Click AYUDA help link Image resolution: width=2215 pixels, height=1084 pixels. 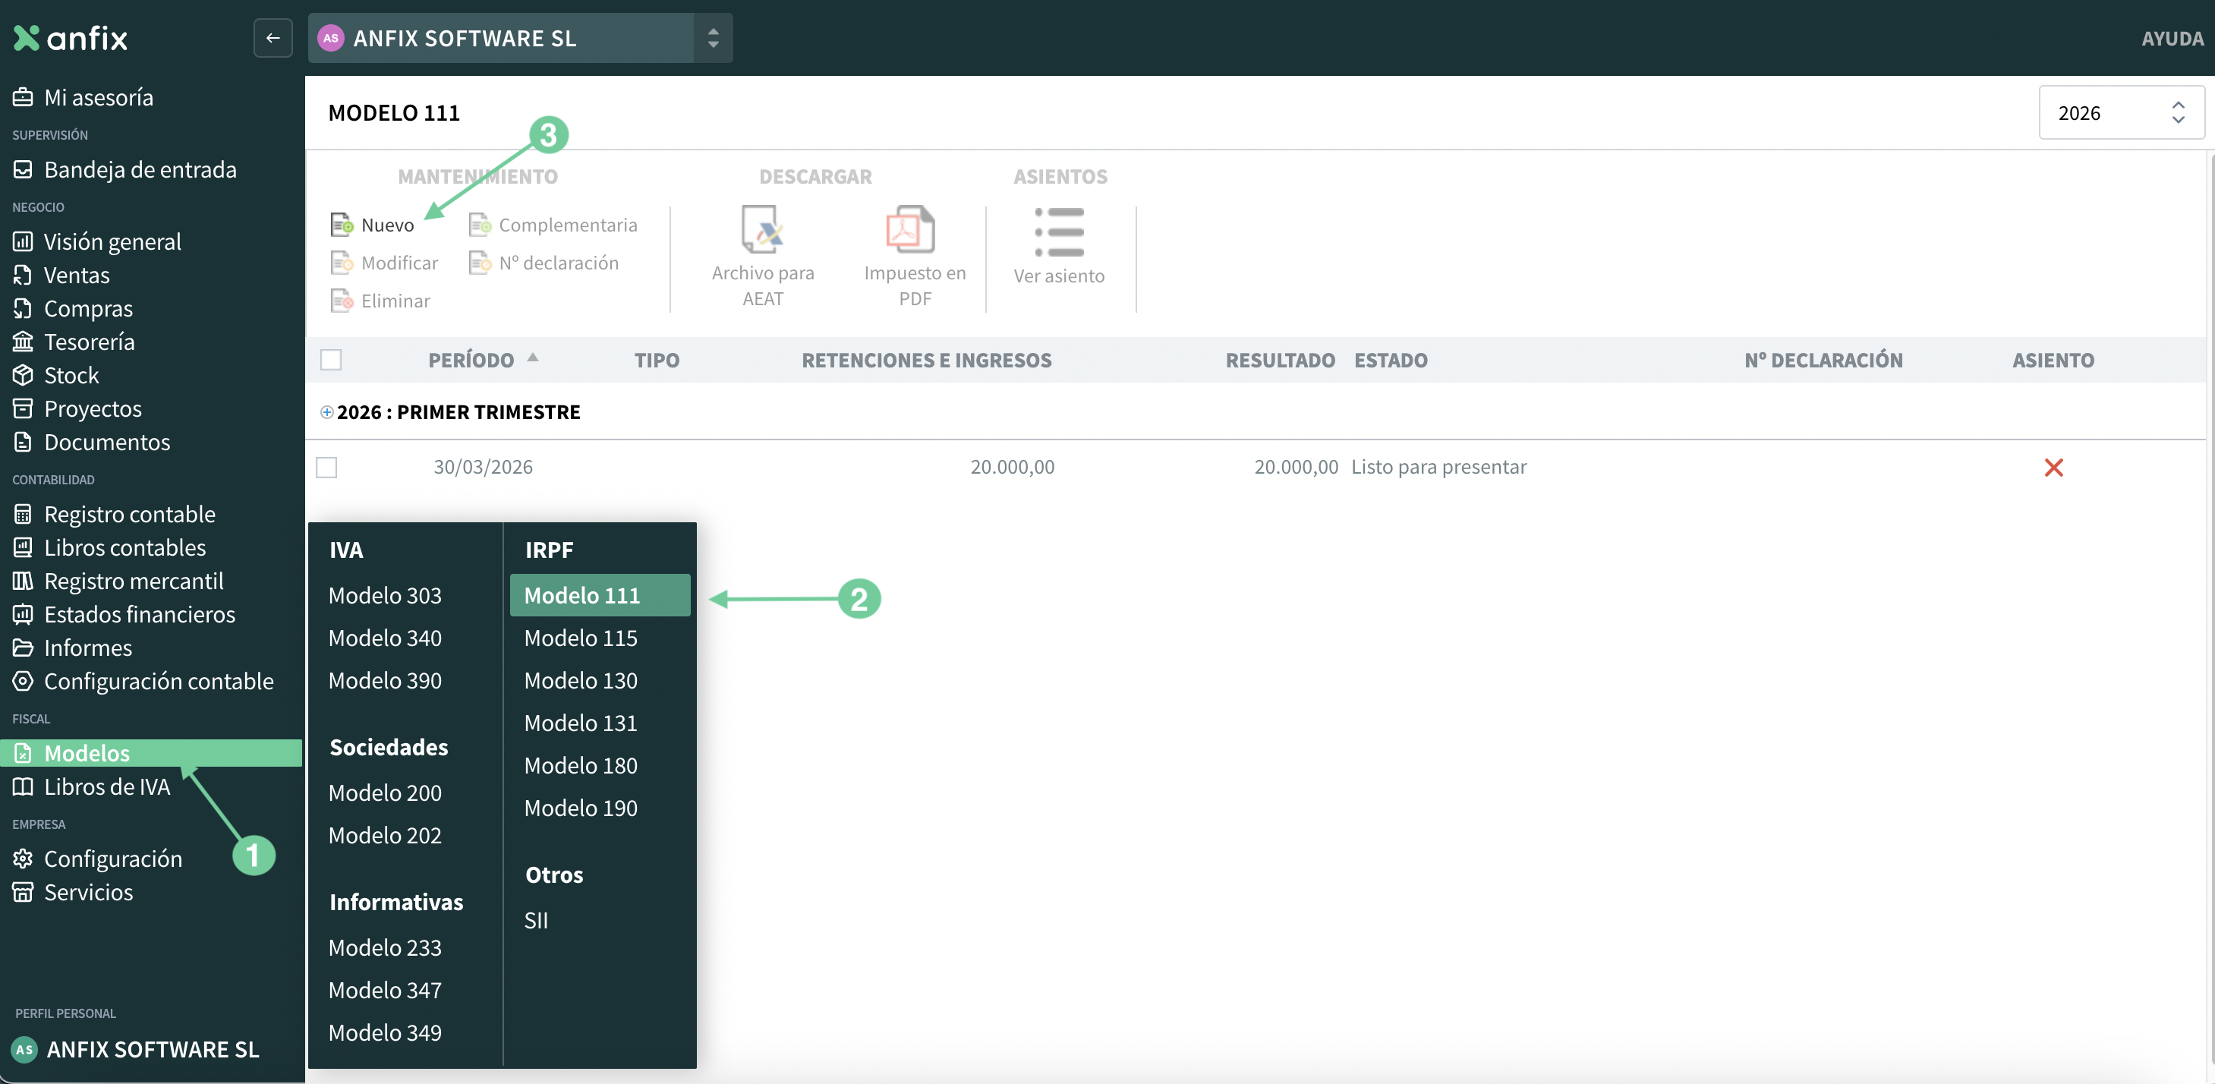2171,39
